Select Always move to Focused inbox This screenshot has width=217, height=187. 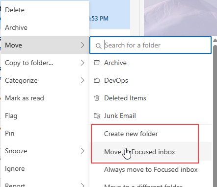point(151,169)
